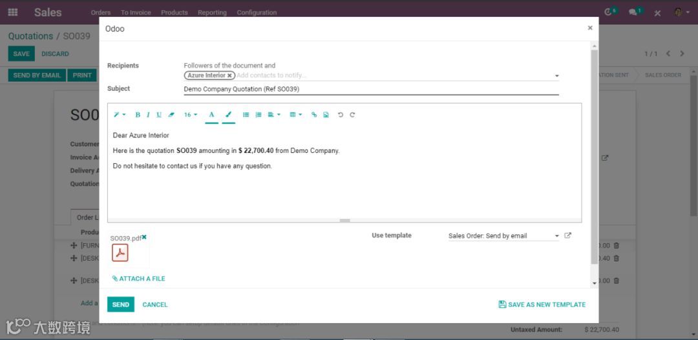Open the Use template dropdown
The image size is (698, 340).
coord(503,236)
